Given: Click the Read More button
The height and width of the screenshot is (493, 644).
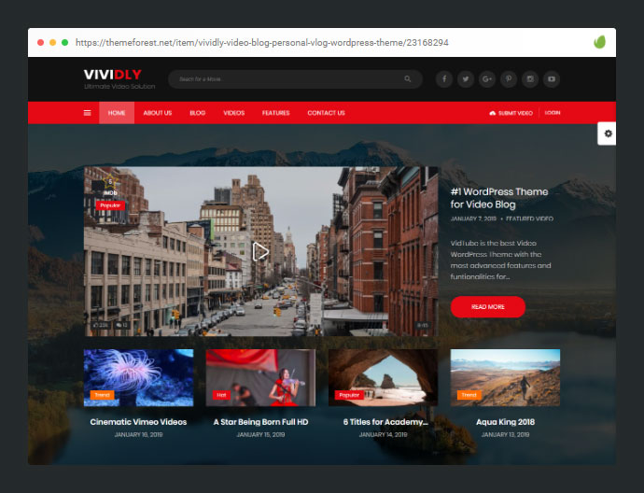Looking at the screenshot, I should pos(488,307).
